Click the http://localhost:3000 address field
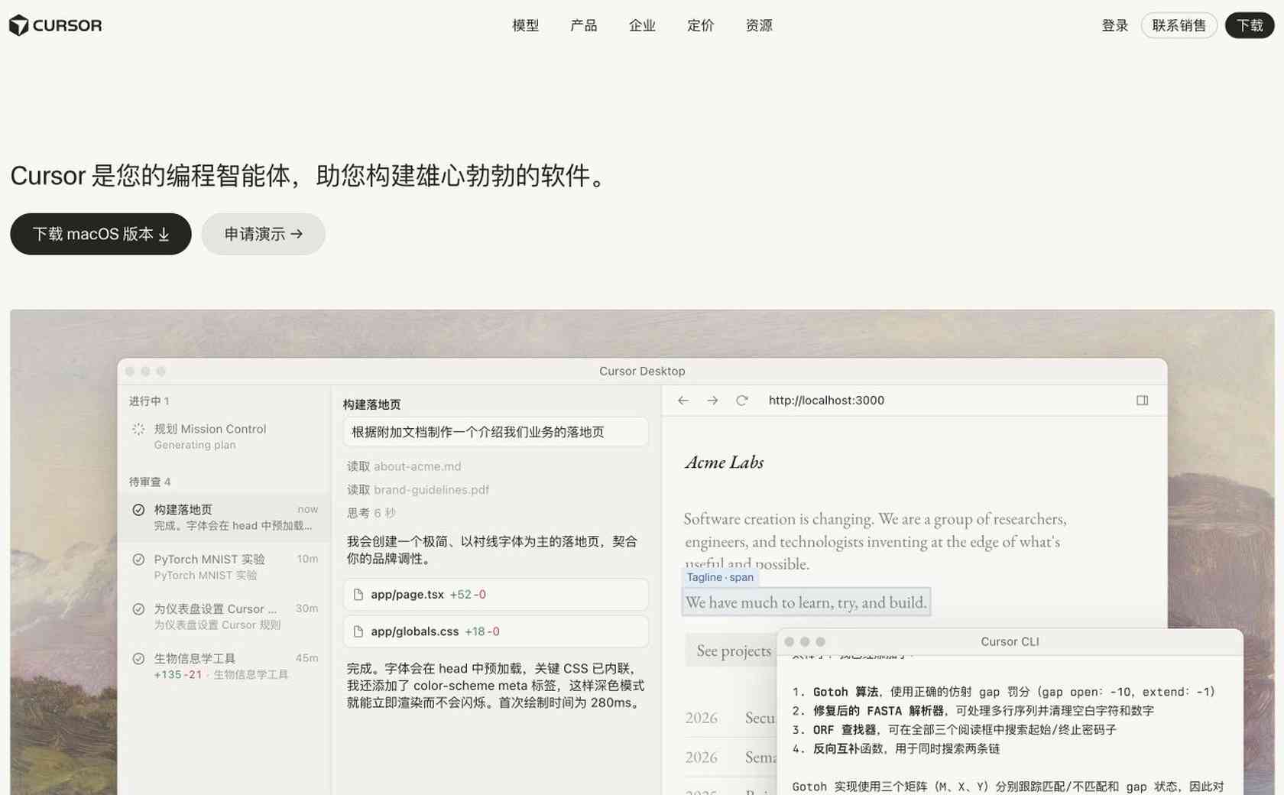1284x795 pixels. (826, 401)
